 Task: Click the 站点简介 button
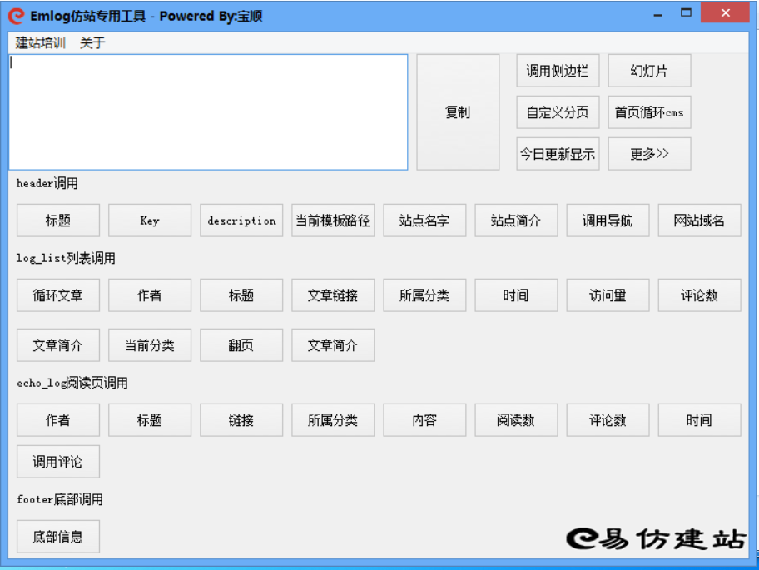pos(516,221)
